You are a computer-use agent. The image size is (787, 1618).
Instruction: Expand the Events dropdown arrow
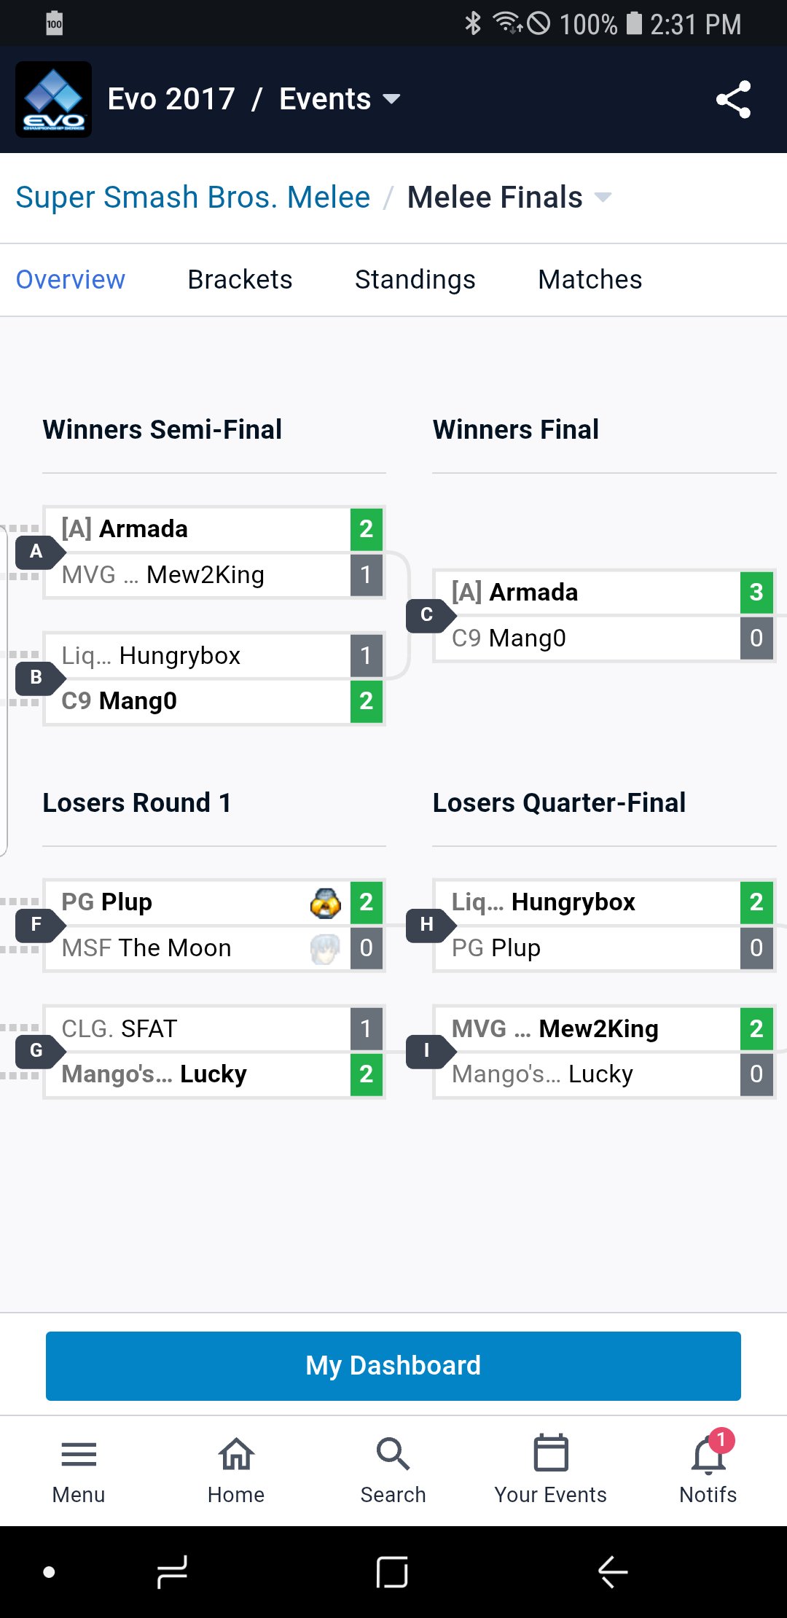pos(391,99)
